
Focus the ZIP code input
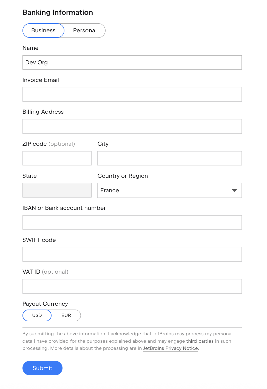pos(57,158)
